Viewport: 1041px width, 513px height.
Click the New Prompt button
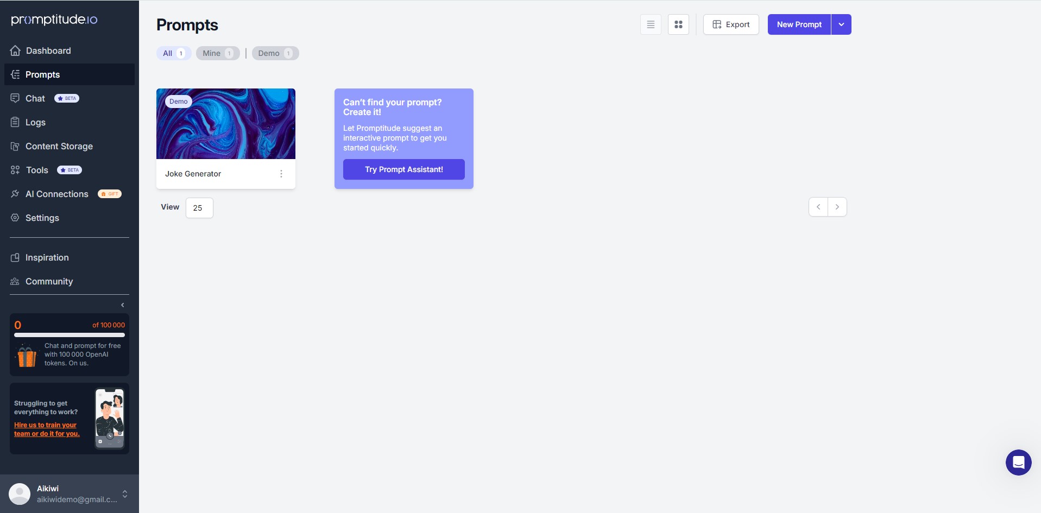(799, 24)
